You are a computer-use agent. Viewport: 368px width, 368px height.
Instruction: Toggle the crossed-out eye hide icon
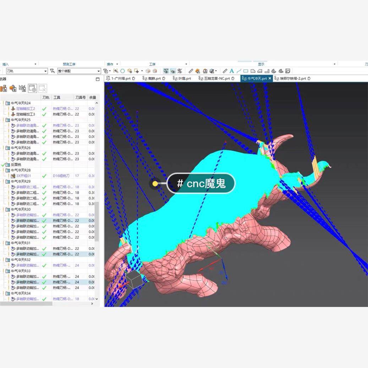(180, 71)
